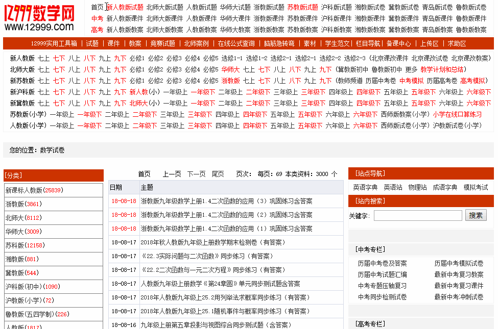This screenshot has height=329, width=498.
Task: Open 学生范文 menu item
Action: click(x=337, y=43)
